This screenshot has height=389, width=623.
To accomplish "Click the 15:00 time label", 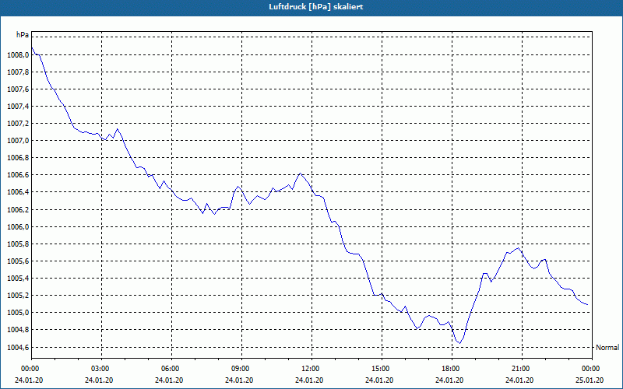I will (382, 369).
